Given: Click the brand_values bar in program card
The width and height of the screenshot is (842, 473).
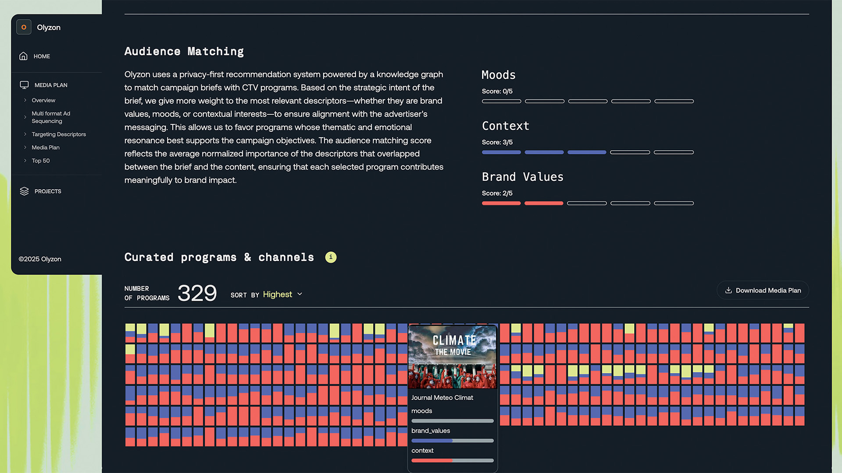Looking at the screenshot, I should point(452,441).
